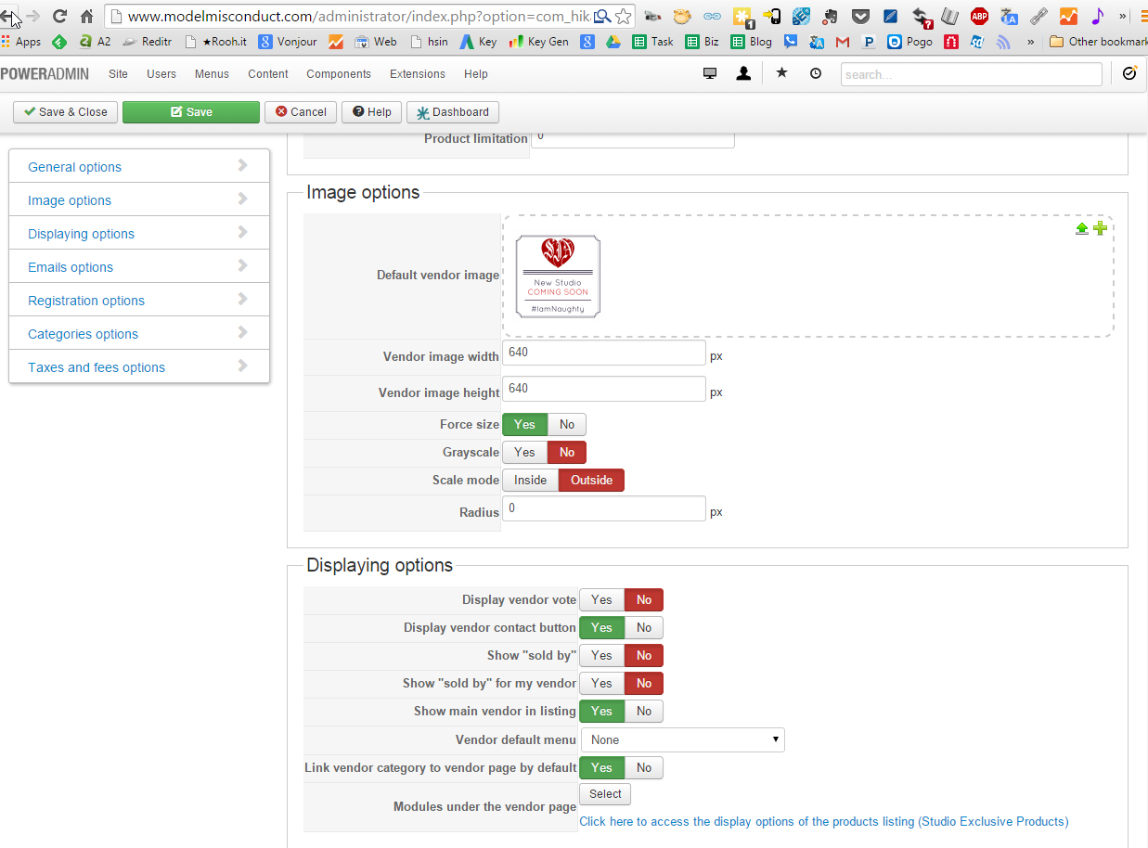The image size is (1148, 848).
Task: Click the green Save button
Action: 191,112
